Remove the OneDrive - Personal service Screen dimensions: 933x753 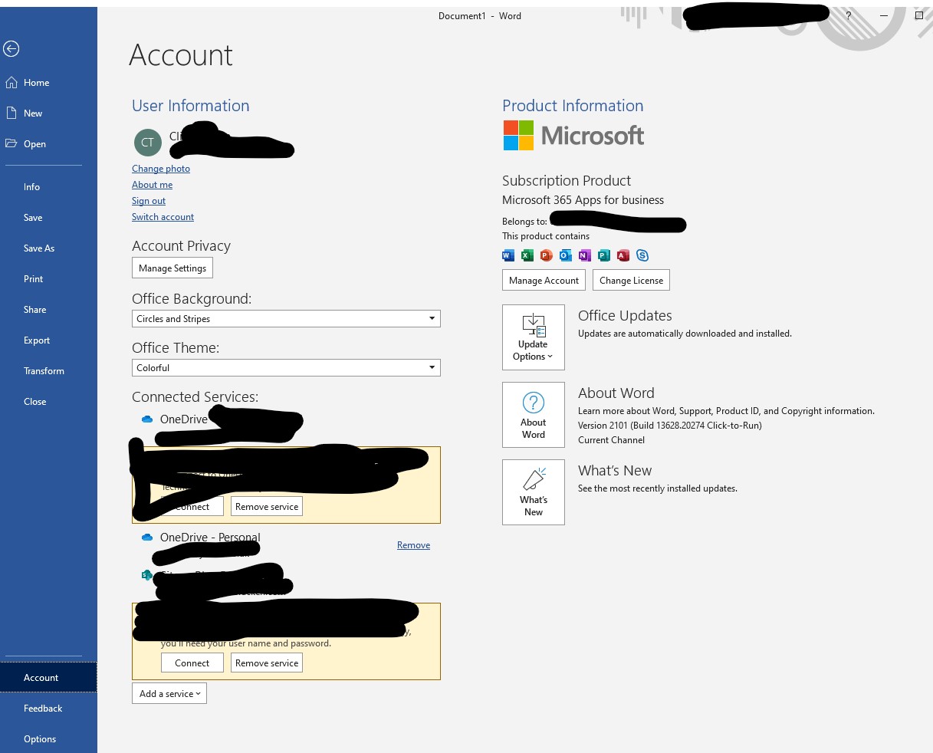pos(413,545)
